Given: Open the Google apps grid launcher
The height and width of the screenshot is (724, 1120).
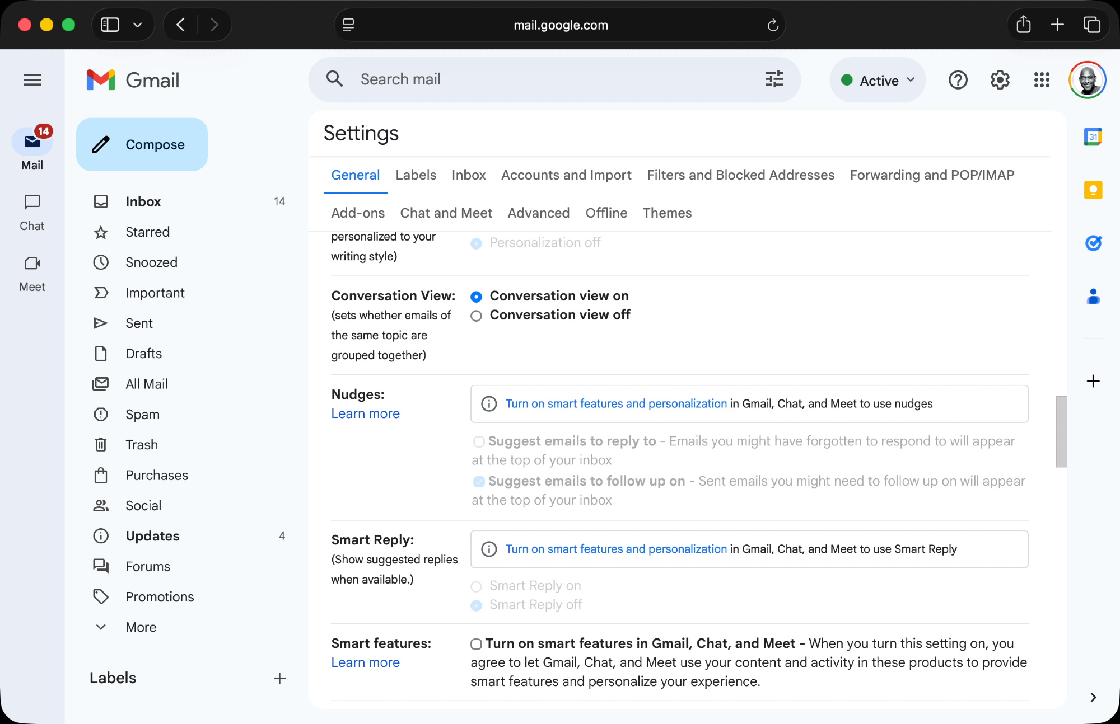Looking at the screenshot, I should coord(1041,80).
